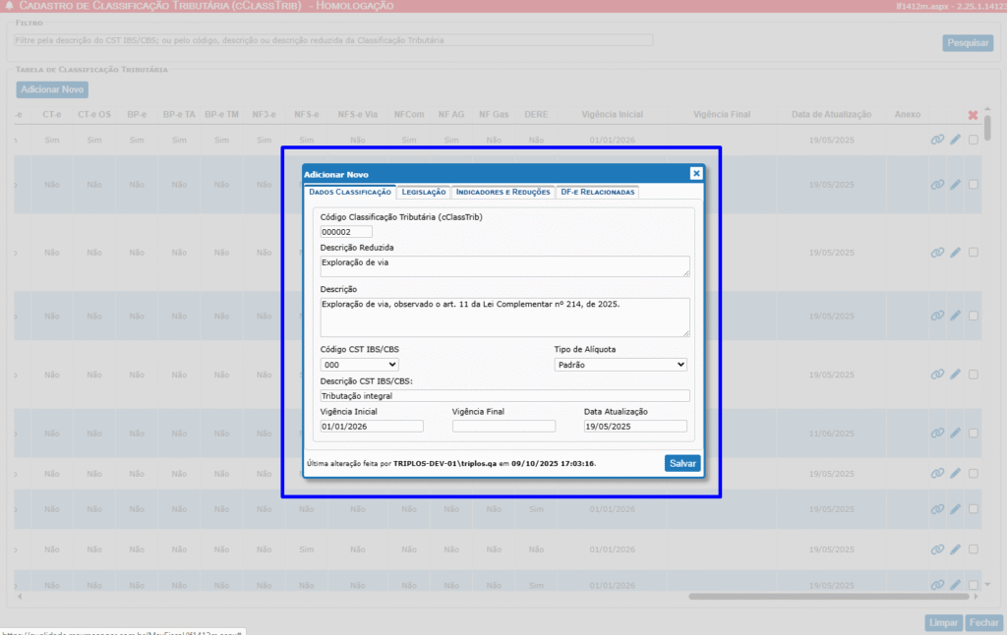The height and width of the screenshot is (635, 1007).
Task: Tick the checkbox in the first table row
Action: pyautogui.click(x=973, y=140)
